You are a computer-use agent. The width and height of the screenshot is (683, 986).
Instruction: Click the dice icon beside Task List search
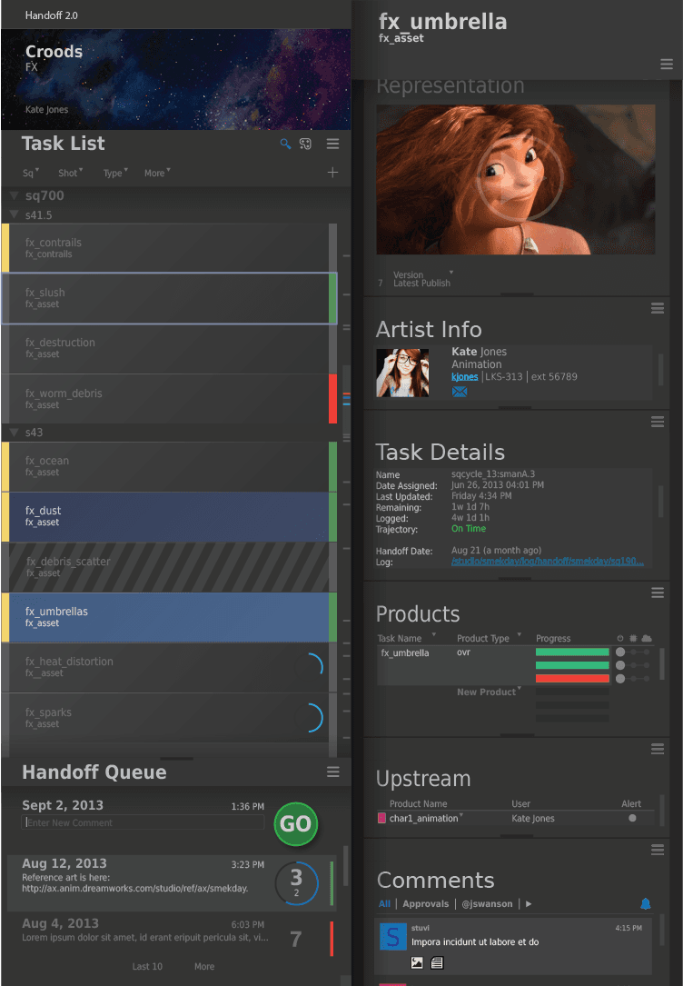click(305, 144)
